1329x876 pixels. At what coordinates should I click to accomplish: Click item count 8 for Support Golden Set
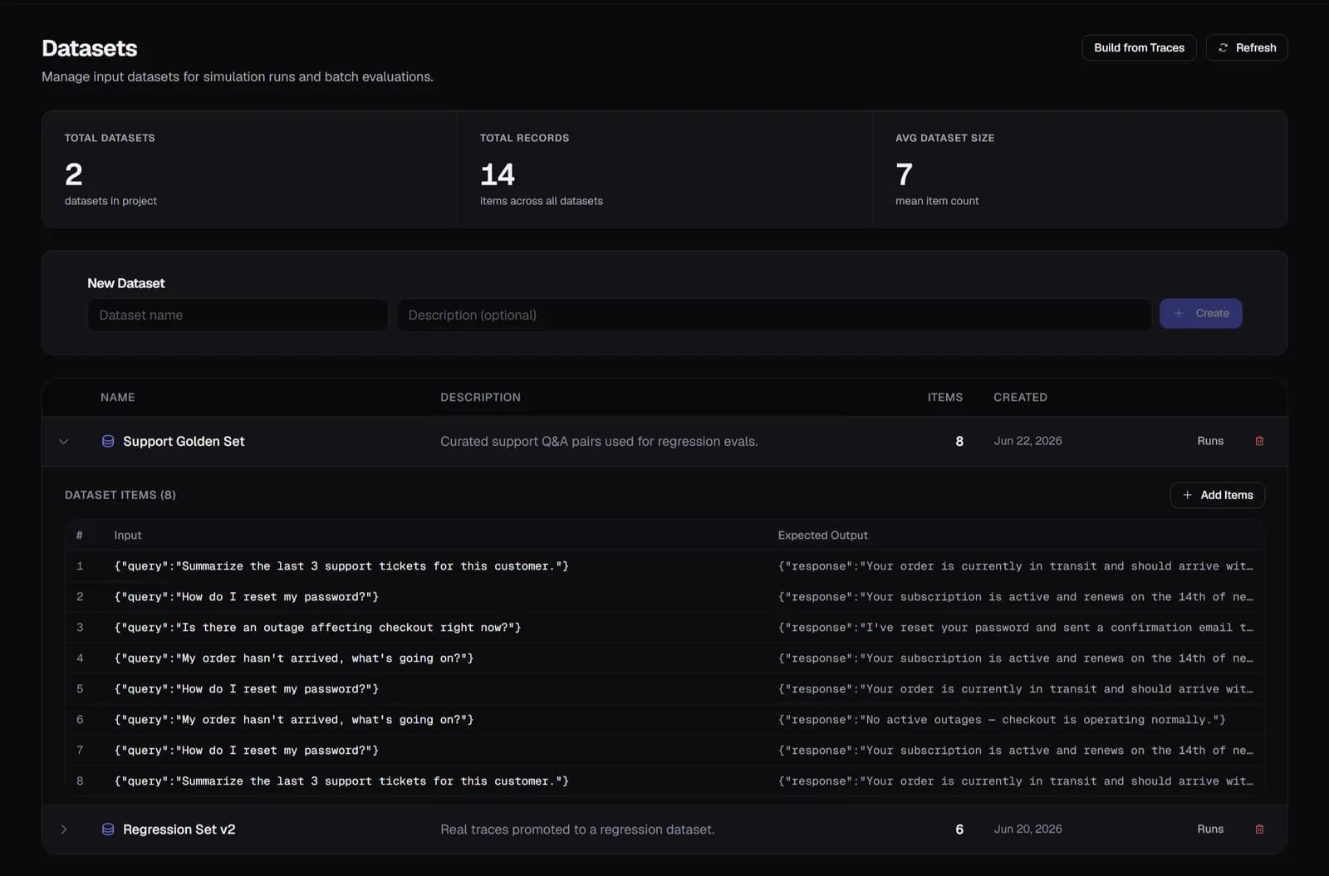pos(959,441)
